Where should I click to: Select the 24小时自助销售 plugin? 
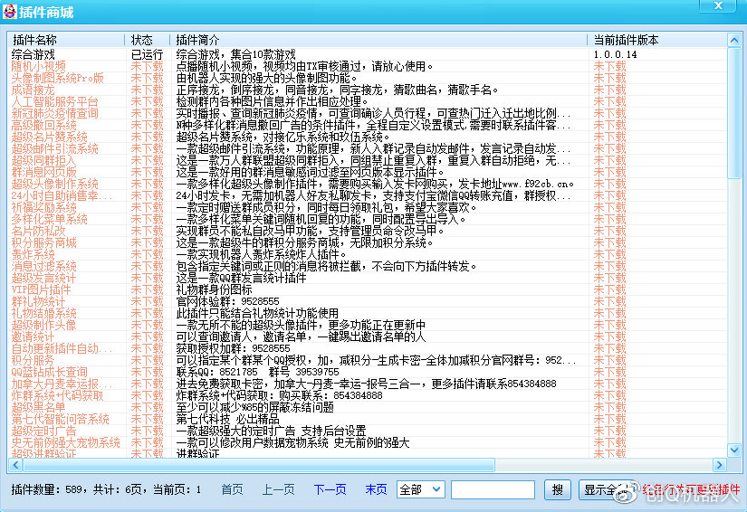coord(62,195)
